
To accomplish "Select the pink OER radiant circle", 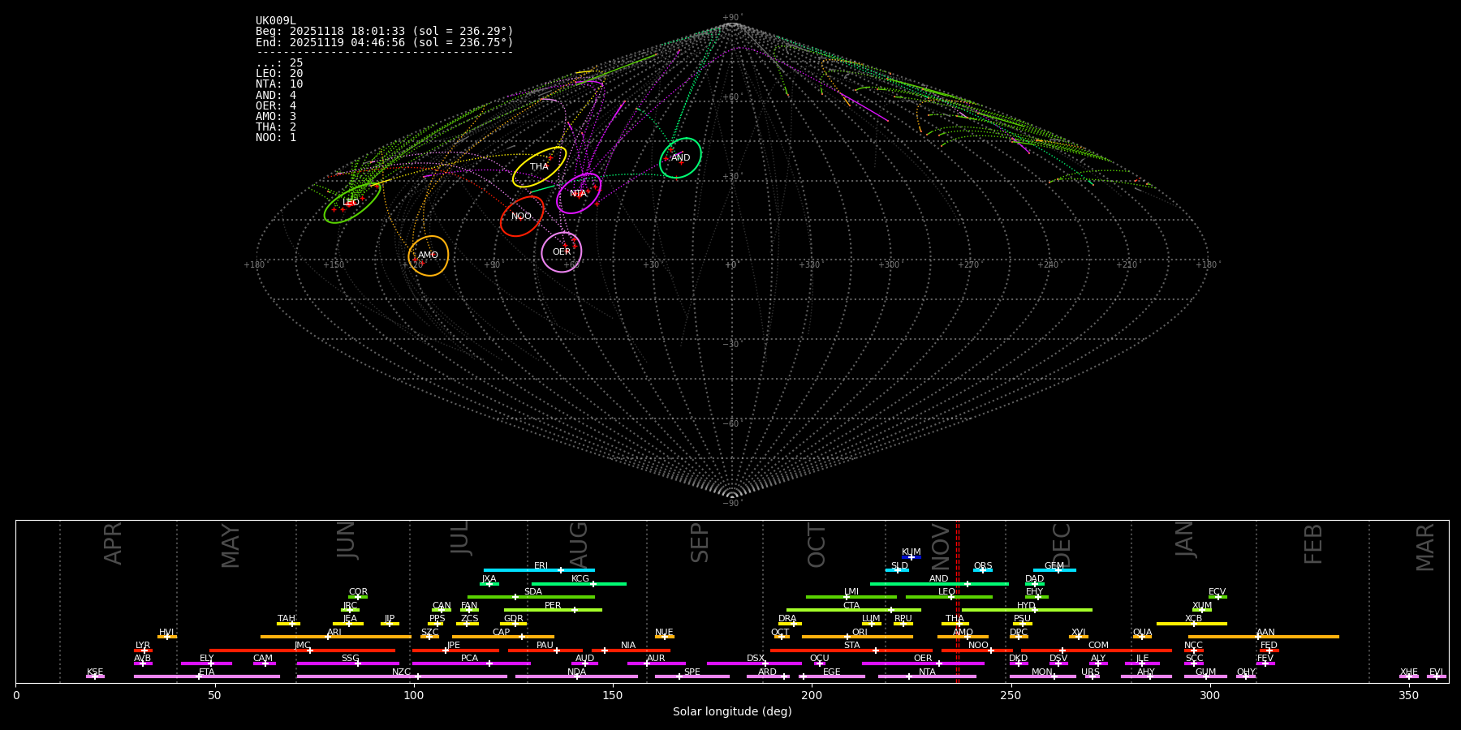I will point(562,252).
